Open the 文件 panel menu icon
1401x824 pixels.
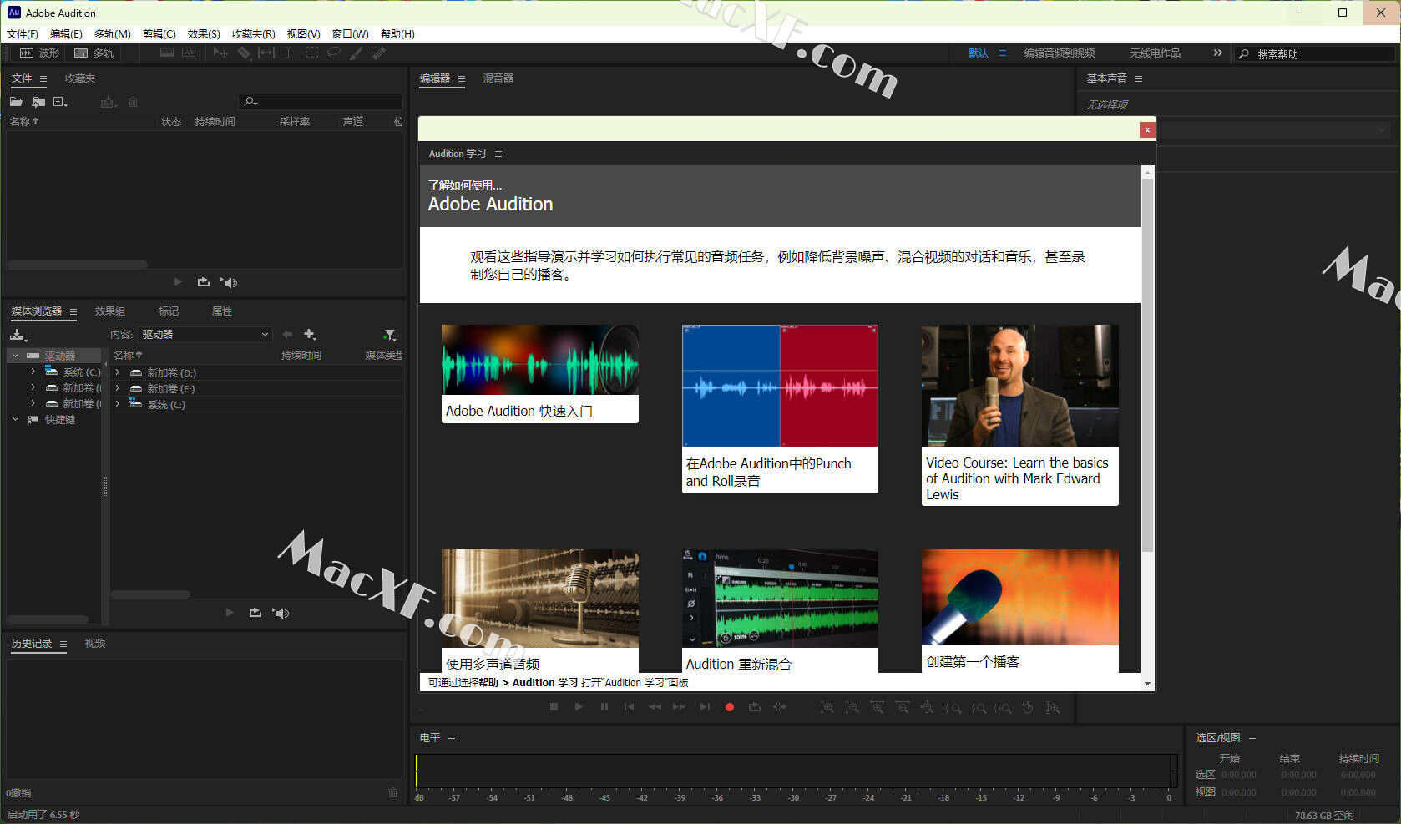pos(43,78)
